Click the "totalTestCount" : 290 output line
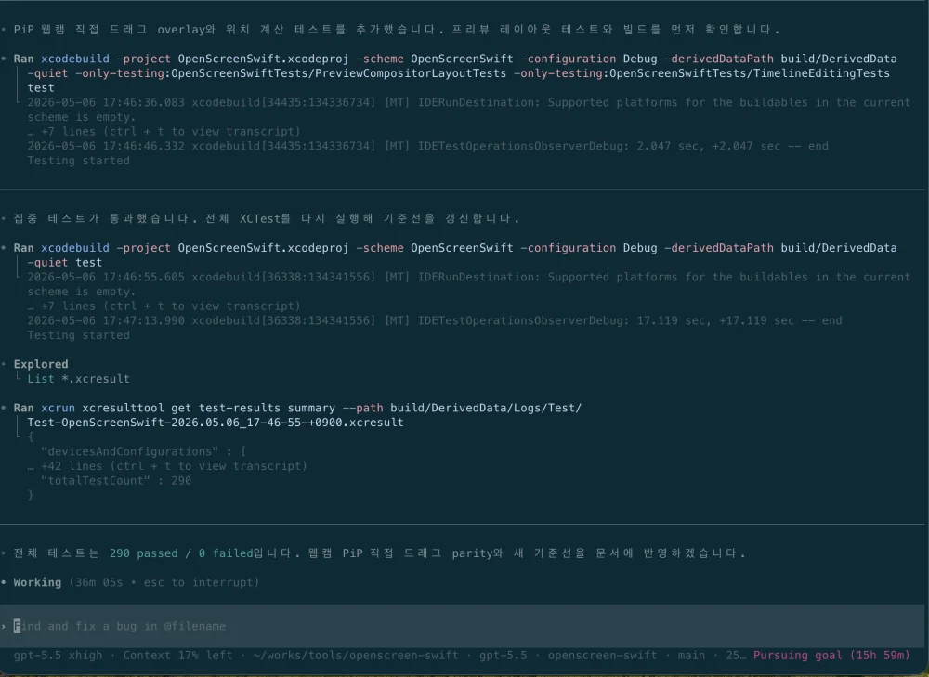This screenshot has width=929, height=677. coord(116,480)
